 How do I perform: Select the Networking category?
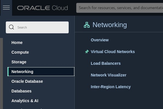coord(41,72)
